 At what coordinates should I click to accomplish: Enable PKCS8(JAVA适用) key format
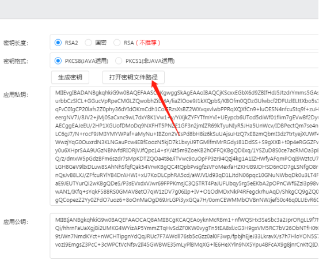coord(58,61)
